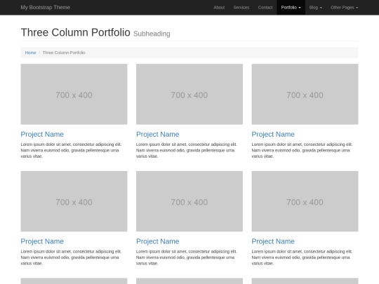Click second row left Project Name link
The image size is (379, 284).
coord(42,241)
